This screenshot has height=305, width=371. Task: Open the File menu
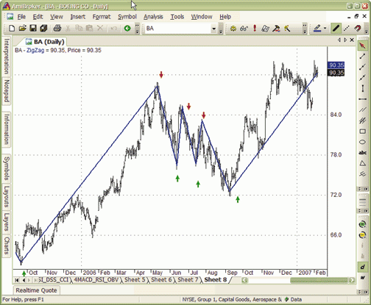[x=21, y=17]
